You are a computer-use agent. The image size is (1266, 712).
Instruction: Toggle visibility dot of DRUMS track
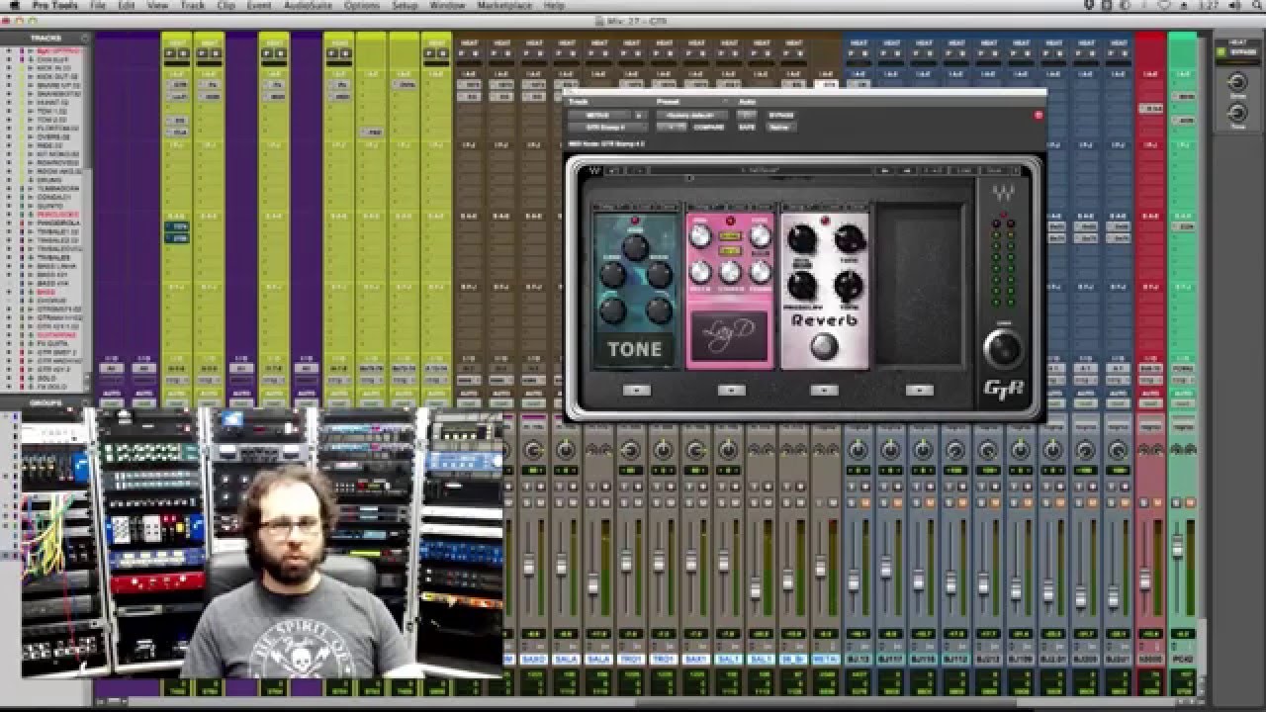[x=9, y=180]
